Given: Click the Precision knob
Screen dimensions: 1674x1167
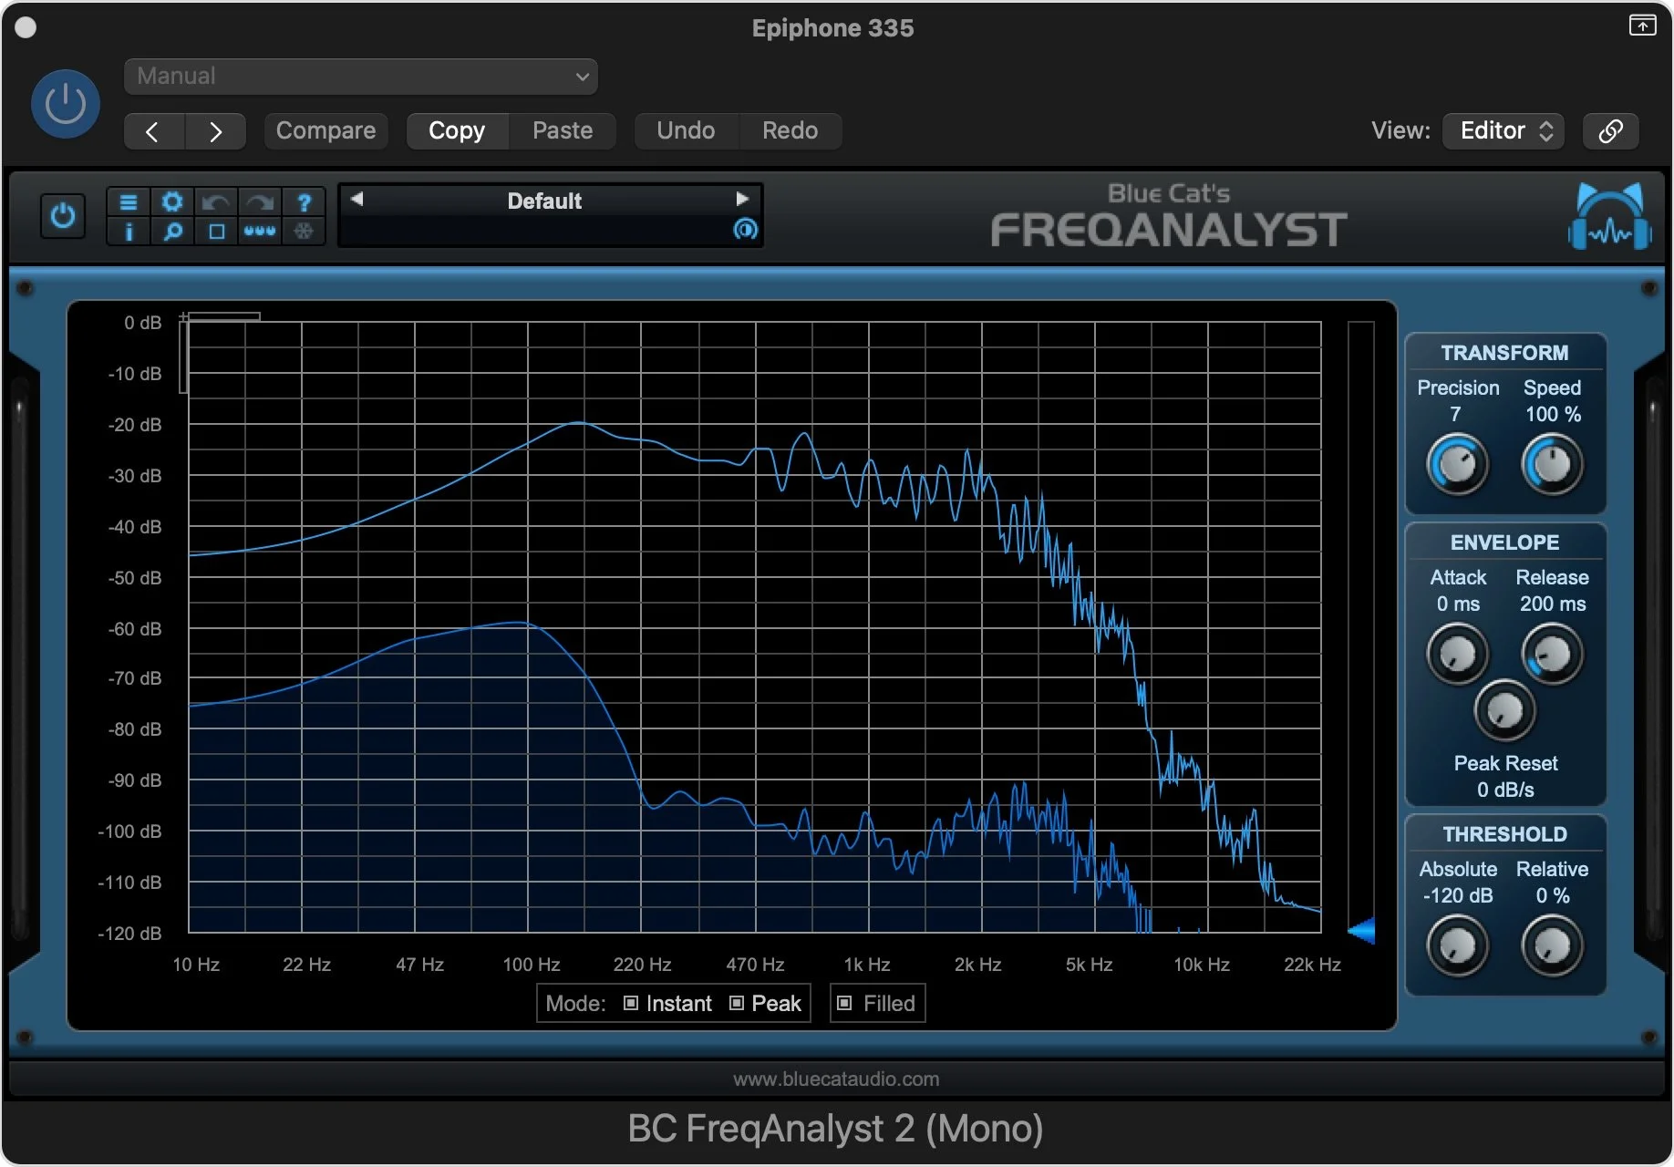Looking at the screenshot, I should click(1457, 465).
